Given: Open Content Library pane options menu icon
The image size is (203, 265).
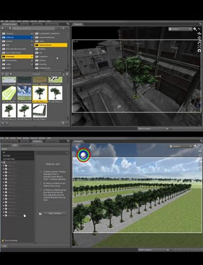Looking at the screenshot, I should coord(68,24).
